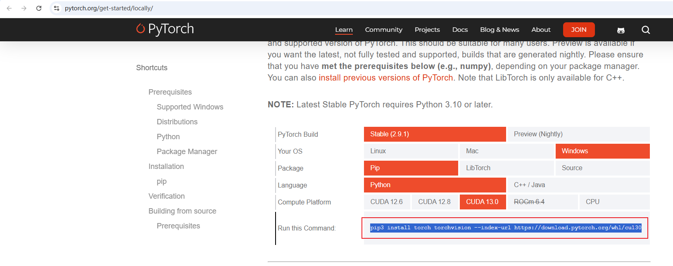
Task: Click the Compute Platform row label
Action: click(x=304, y=202)
